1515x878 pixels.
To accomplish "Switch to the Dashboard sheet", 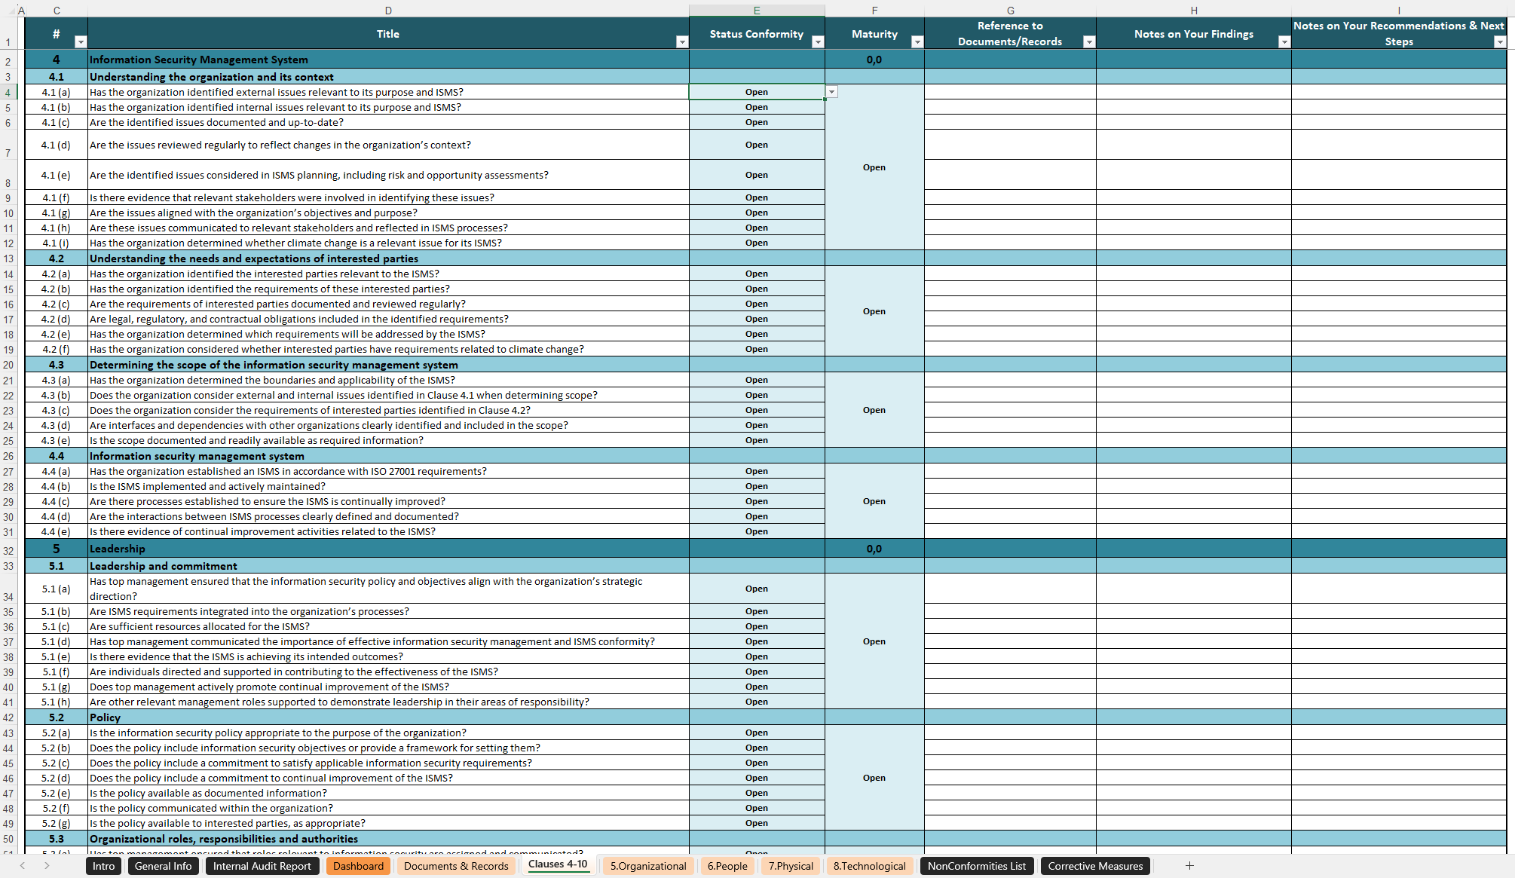I will [358, 865].
